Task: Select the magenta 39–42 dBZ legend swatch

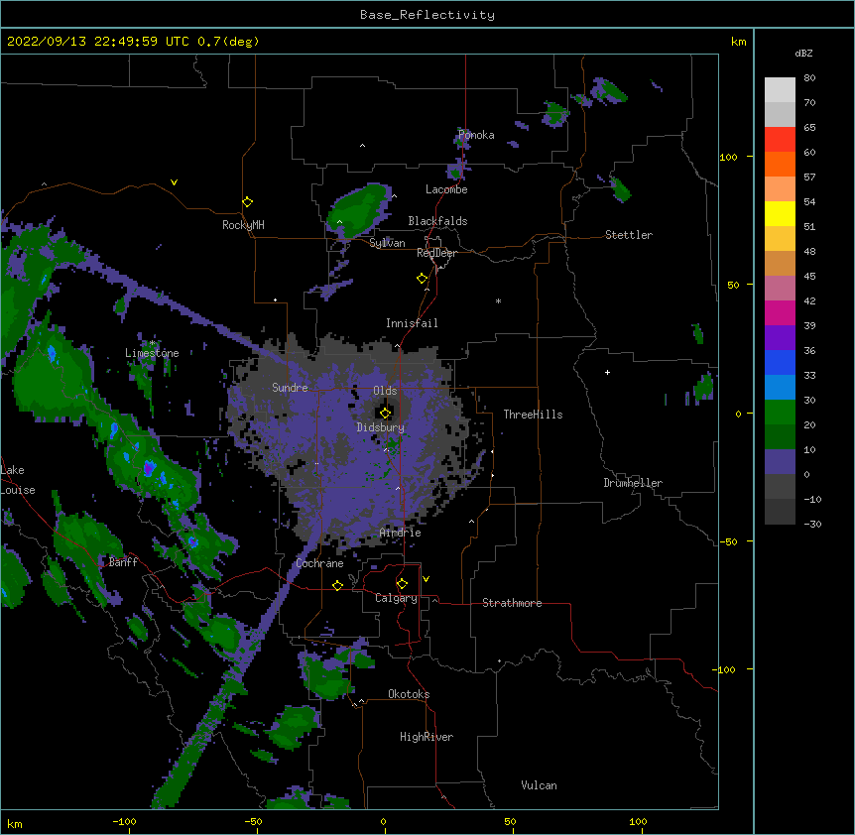Action: (780, 312)
